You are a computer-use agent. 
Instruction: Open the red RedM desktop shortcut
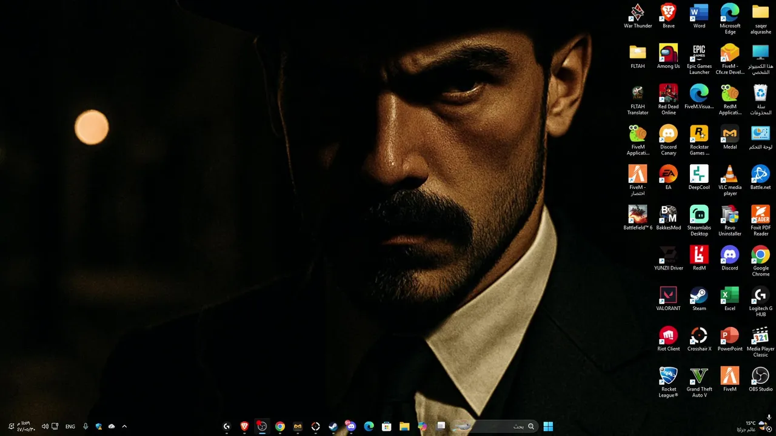(x=699, y=258)
